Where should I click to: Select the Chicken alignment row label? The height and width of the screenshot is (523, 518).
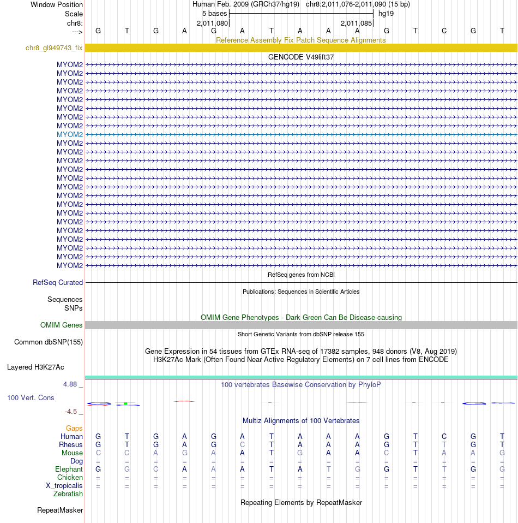tap(70, 477)
